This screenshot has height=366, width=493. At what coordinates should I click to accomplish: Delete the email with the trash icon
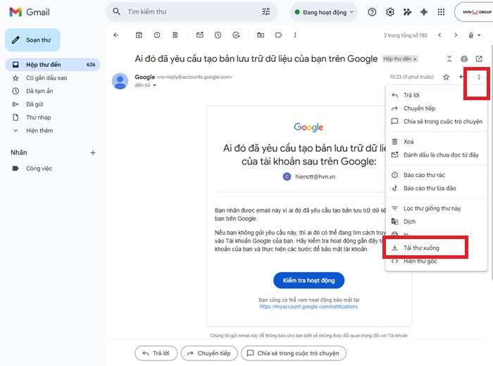tap(174, 35)
